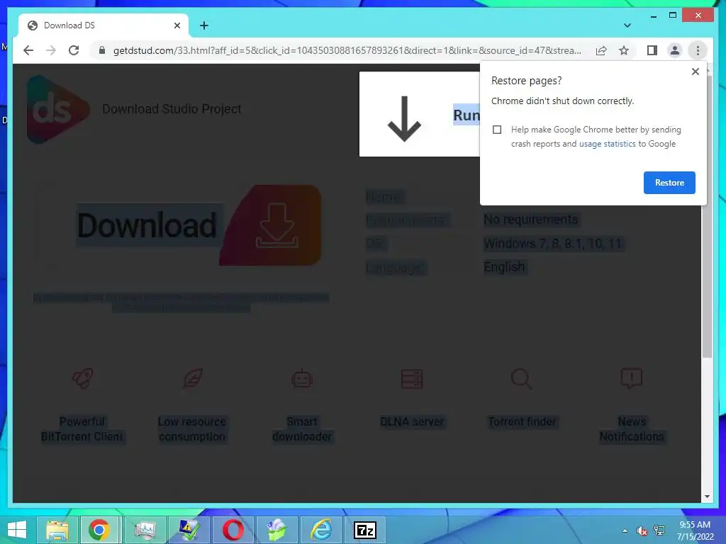Image resolution: width=726 pixels, height=544 pixels.
Task: Click the forward navigation arrow
Action: coord(51,50)
